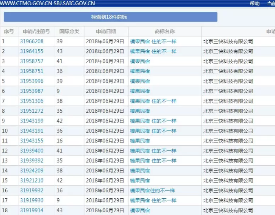Select the applicant 北京三快科技有限公司 in row 1
The image size is (275, 215).
point(228,42)
